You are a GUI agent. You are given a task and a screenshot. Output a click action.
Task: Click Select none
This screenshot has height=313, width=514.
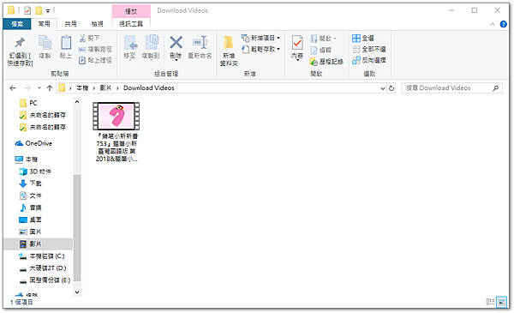[x=369, y=49]
